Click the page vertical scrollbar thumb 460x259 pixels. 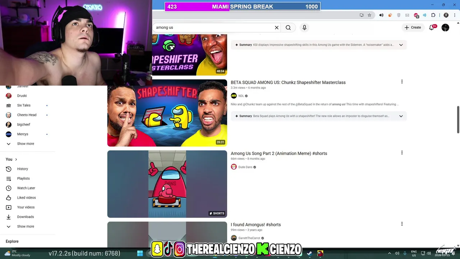(458, 119)
